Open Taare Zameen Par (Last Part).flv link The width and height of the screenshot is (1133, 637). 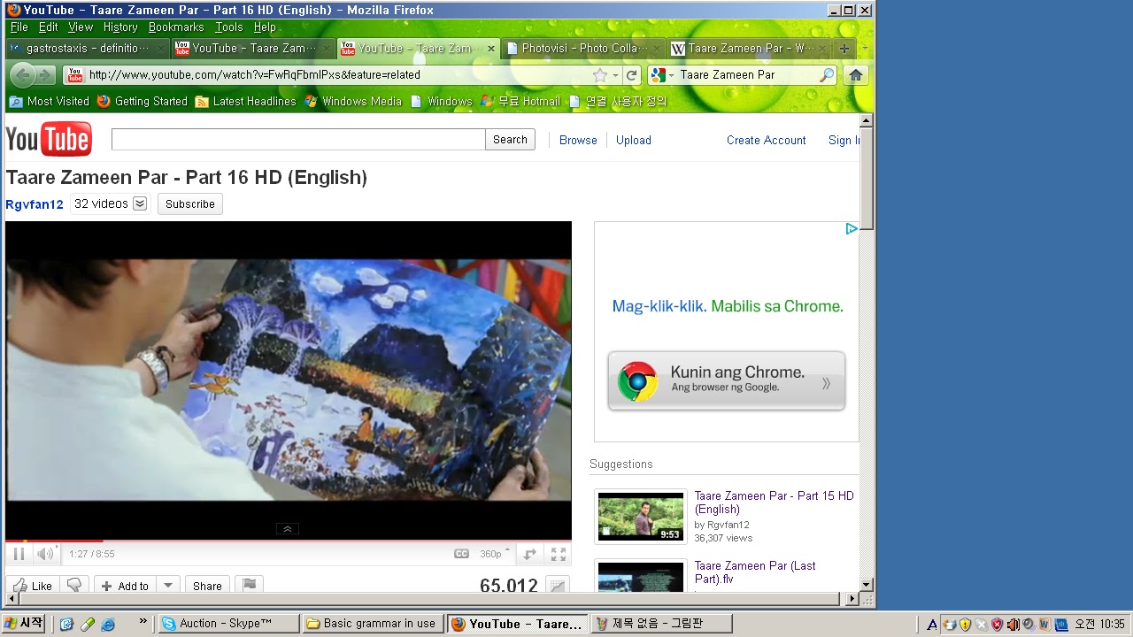click(755, 572)
